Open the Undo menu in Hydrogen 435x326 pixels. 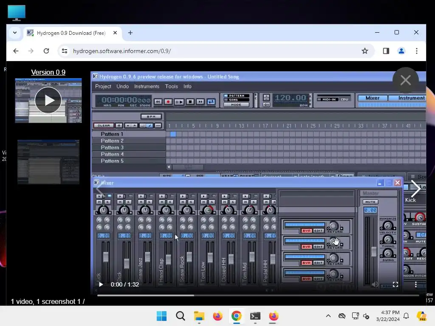(x=123, y=87)
